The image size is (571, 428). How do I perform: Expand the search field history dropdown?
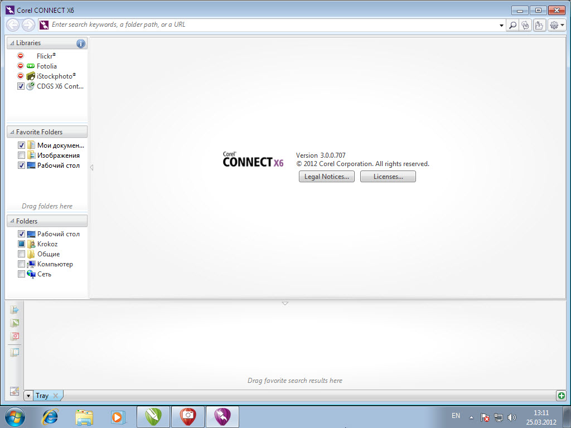click(x=501, y=25)
